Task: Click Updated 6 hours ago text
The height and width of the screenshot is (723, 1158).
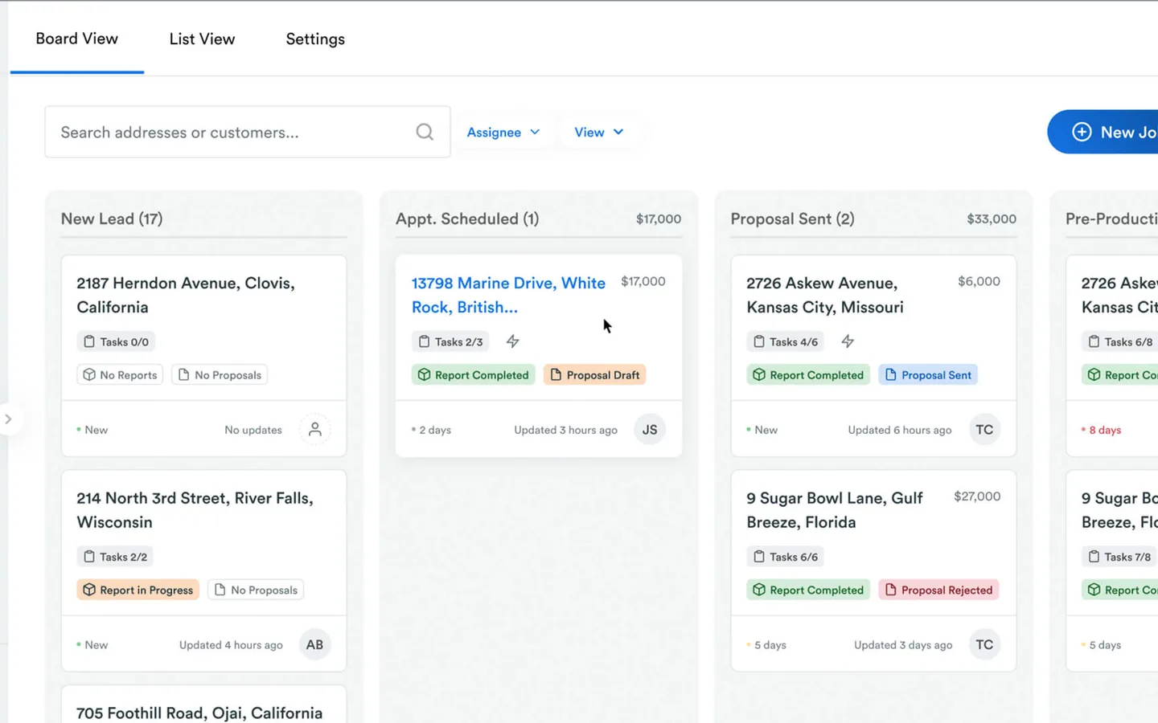Action: pyautogui.click(x=900, y=430)
